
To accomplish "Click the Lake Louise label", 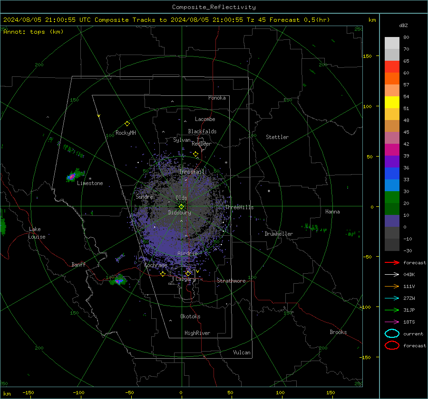I will (37, 233).
